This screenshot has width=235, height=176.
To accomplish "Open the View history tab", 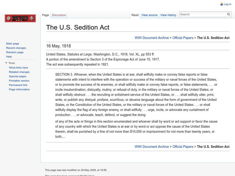I will coord(168,15).
